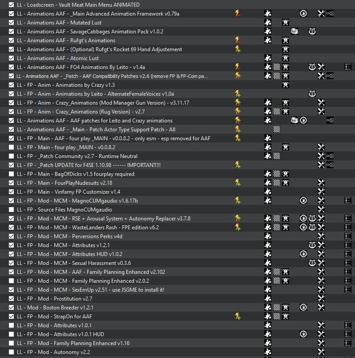The width and height of the screenshot is (355, 358).
Task: Click interface icon on Advanced Animation Framework v0.79a row
Action: click(303, 13)
